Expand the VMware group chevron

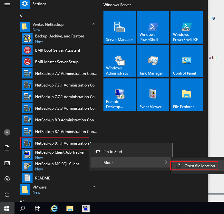pos(94,187)
